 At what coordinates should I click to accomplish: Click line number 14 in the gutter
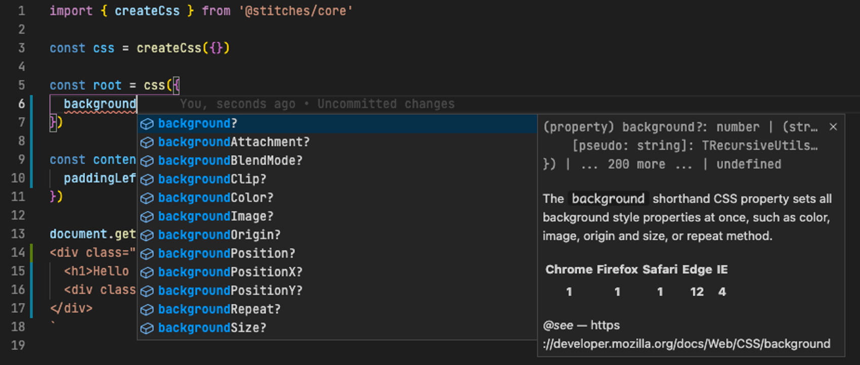(x=18, y=252)
